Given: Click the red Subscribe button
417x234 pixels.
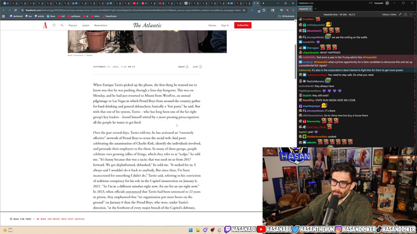Looking at the screenshot, I should (x=242, y=25).
